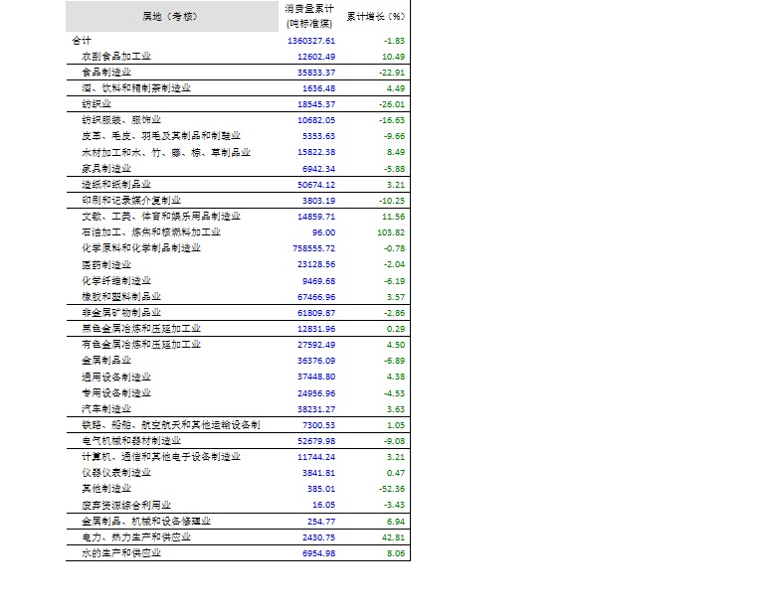Select the 其他制造业 growth value -52.36
764x610 pixels.
388,489
